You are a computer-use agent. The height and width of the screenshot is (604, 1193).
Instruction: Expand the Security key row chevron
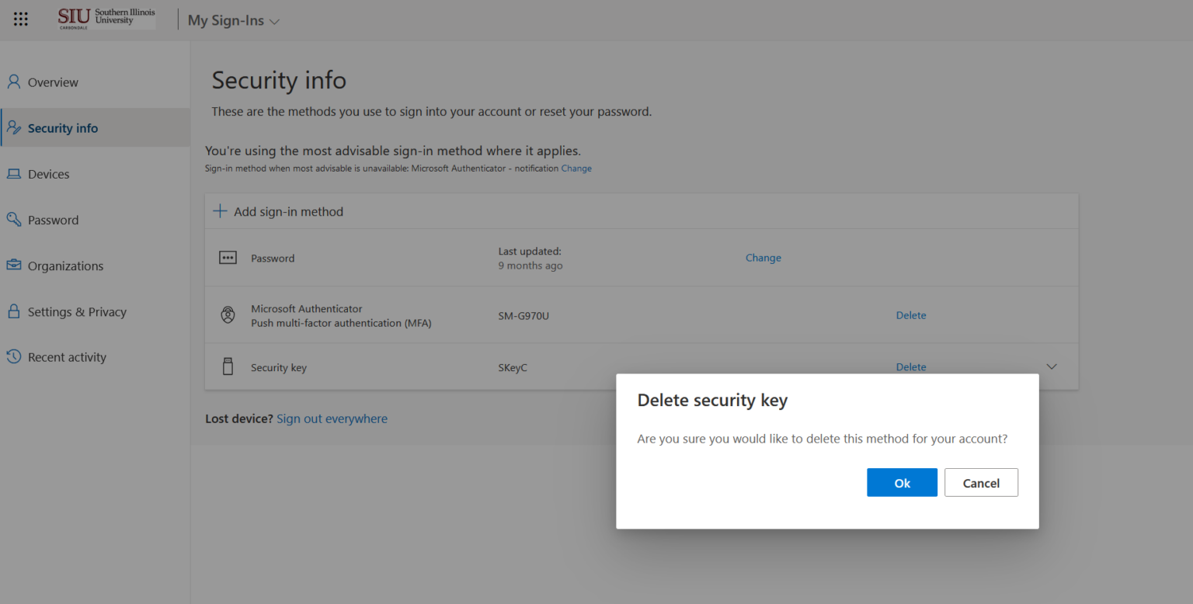1052,366
